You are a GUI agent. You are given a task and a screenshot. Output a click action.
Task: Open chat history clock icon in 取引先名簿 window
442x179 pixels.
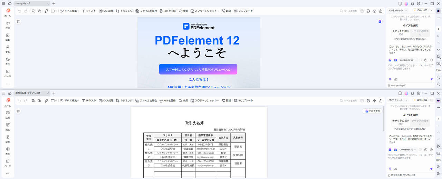pos(426,150)
